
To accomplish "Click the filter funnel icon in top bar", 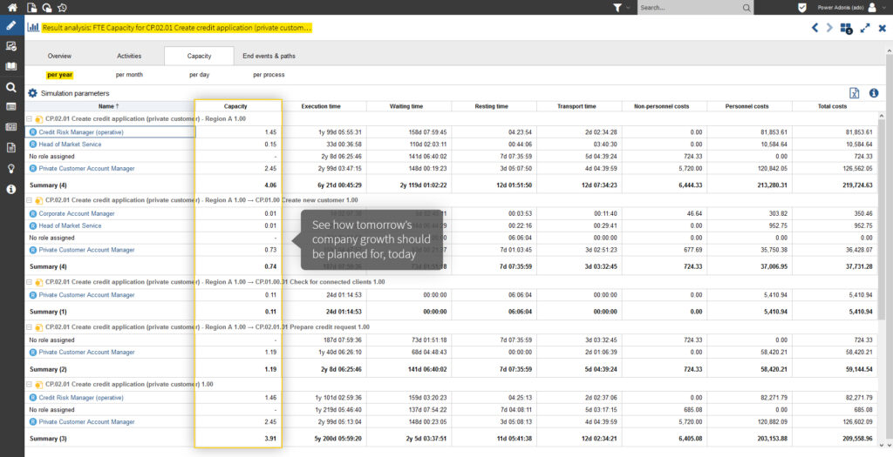I will (x=618, y=7).
